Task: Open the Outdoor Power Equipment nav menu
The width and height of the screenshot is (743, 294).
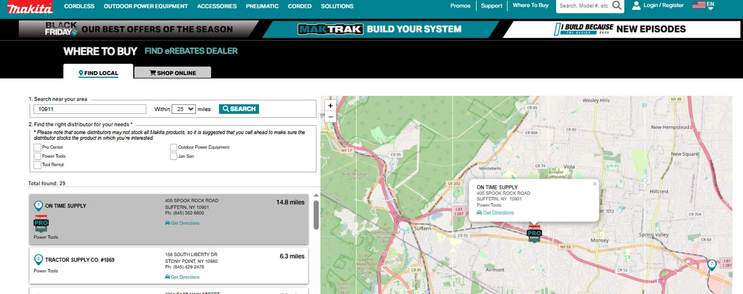Action: coord(146,6)
